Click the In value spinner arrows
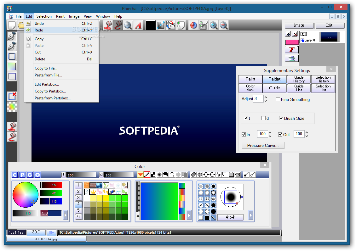 click(x=270, y=134)
